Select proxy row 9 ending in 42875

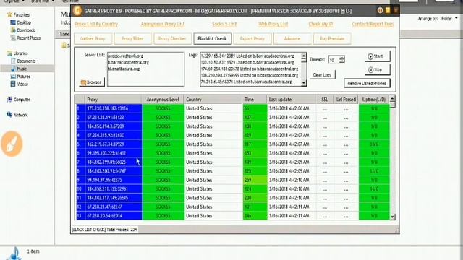click(x=233, y=180)
